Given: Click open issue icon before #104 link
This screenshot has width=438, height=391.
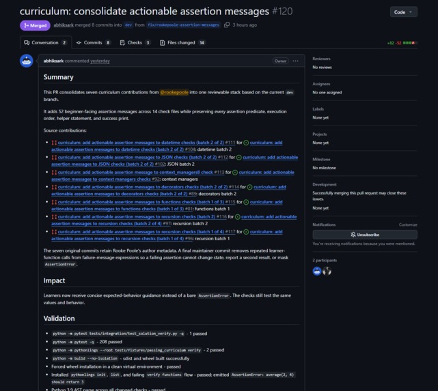Looking at the screenshot, I should (x=246, y=143).
